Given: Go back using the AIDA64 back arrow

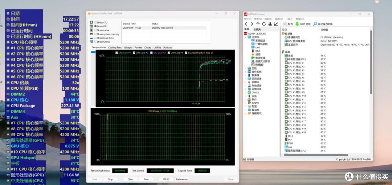Looking at the screenshot, I should click(x=246, y=24).
